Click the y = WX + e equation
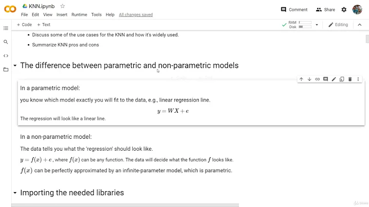Viewport: 369px width, 207px height. (173, 111)
